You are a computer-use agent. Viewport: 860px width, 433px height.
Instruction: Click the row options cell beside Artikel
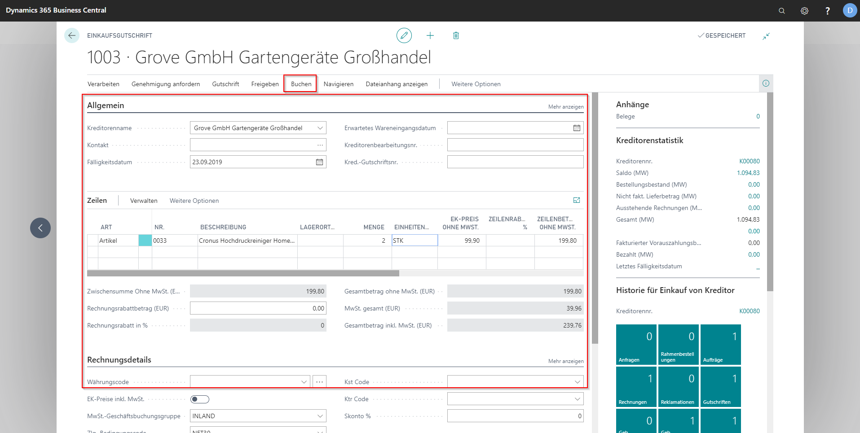[145, 241]
